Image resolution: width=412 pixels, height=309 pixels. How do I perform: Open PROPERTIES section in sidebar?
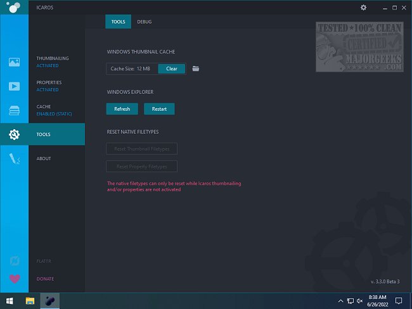pyautogui.click(x=49, y=82)
